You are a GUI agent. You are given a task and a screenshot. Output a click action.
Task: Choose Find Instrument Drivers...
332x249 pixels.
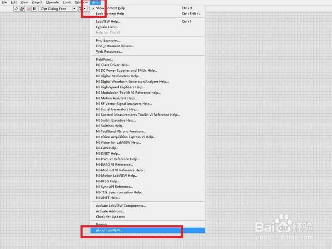pos(148,46)
